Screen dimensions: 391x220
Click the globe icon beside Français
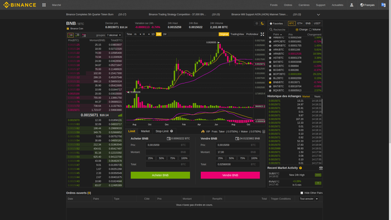pyautogui.click(x=362, y=5)
